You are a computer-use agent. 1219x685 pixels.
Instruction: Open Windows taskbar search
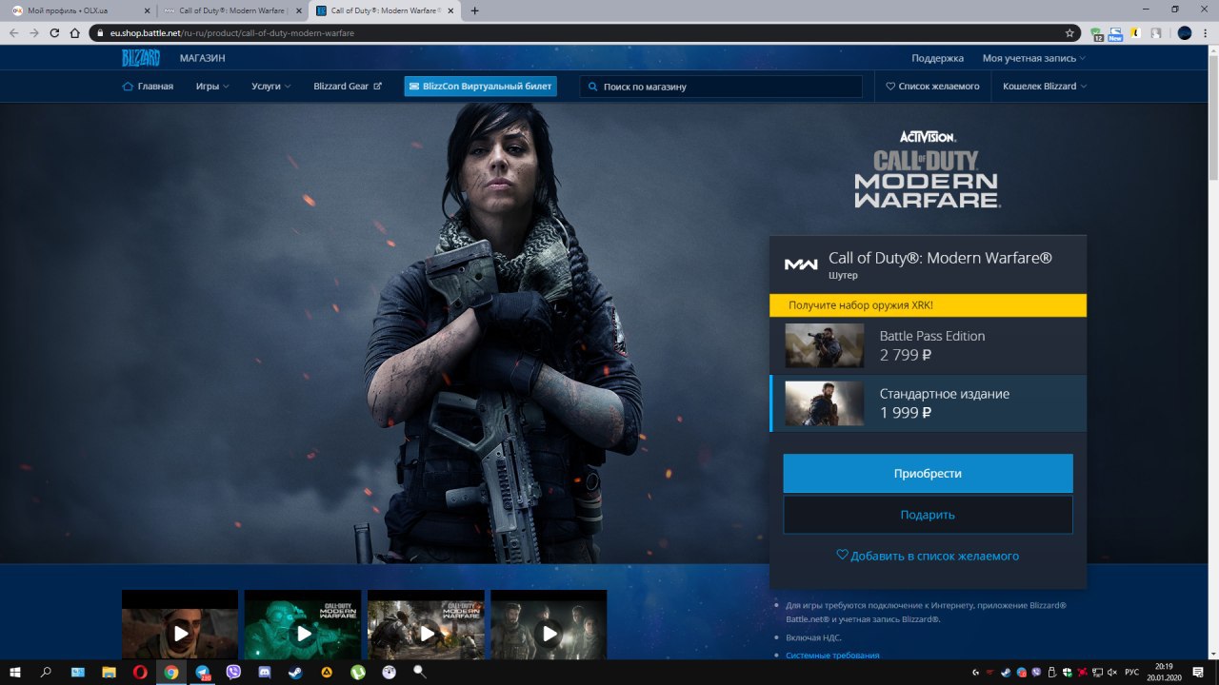pyautogui.click(x=46, y=672)
